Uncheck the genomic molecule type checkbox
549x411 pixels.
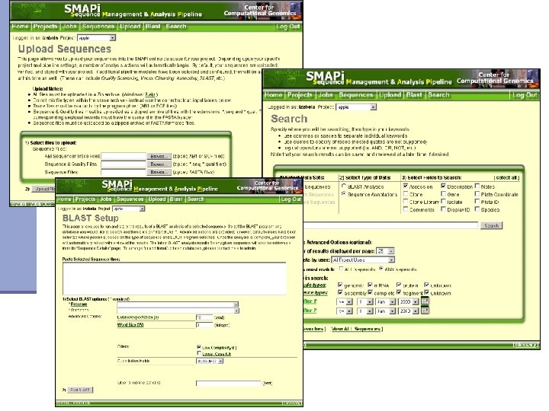coord(340,285)
